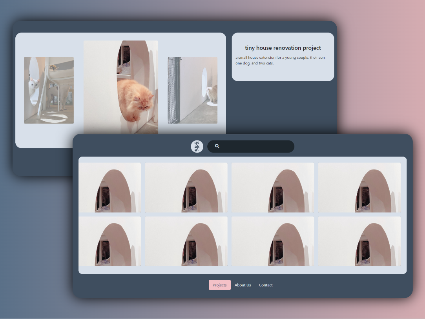Choose the third thumbnail in the top row

click(273, 188)
